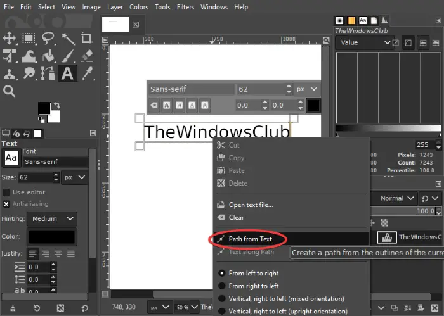The height and width of the screenshot is (316, 444).
Task: Open the histogram Value channel dropdown
Action: 365,42
